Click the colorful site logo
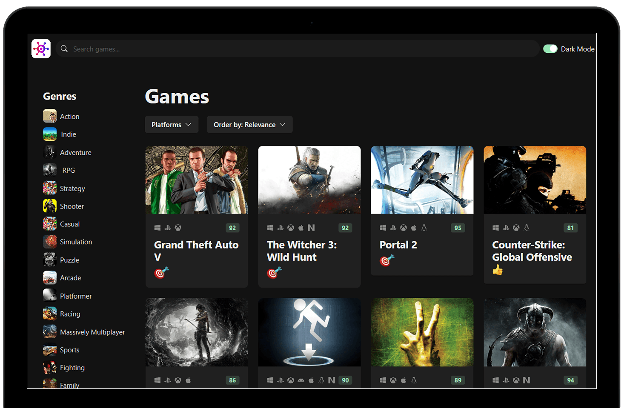624x408 pixels. click(x=41, y=49)
